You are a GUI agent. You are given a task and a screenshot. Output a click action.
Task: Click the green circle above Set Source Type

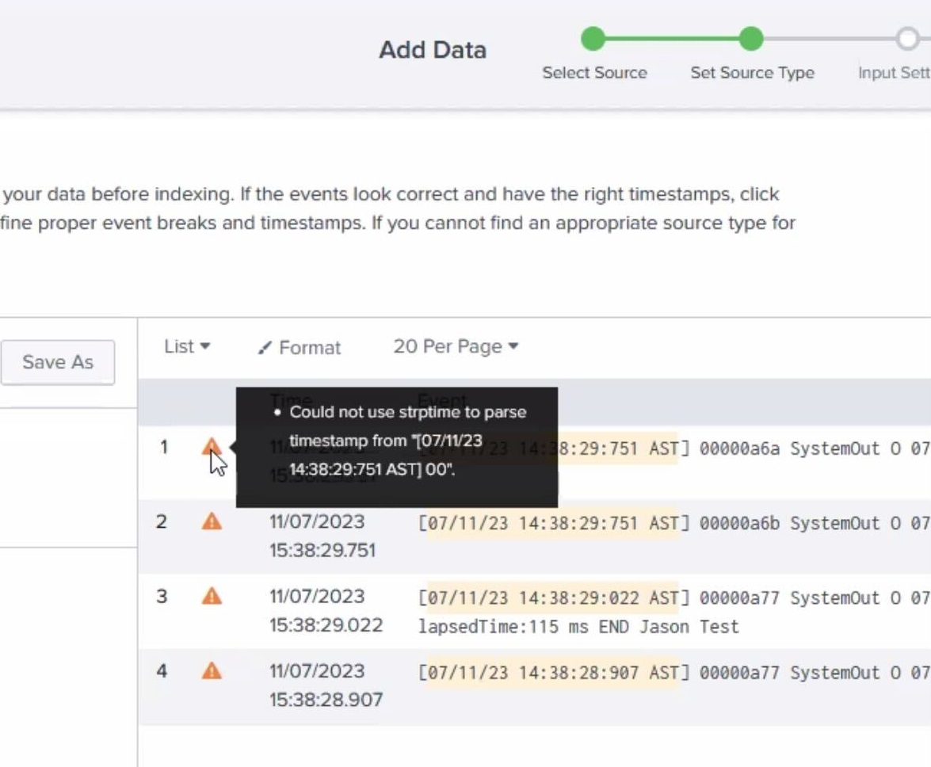(x=751, y=38)
